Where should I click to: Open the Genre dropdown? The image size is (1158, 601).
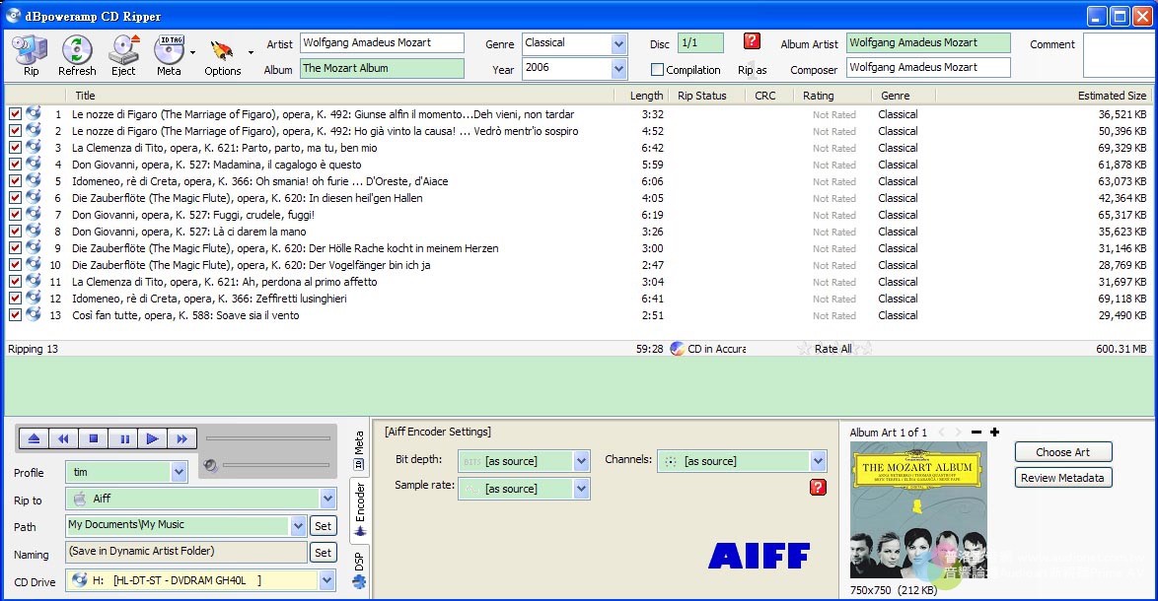click(x=618, y=43)
